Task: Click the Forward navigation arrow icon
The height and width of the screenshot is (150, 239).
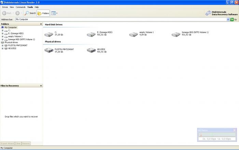Action: (17, 13)
